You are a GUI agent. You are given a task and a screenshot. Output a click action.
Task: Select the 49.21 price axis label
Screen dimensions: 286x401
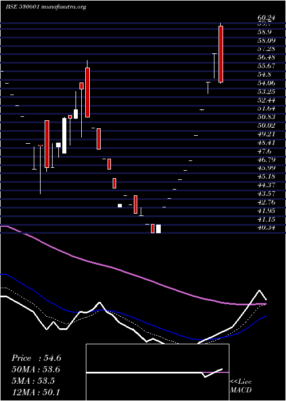click(267, 134)
